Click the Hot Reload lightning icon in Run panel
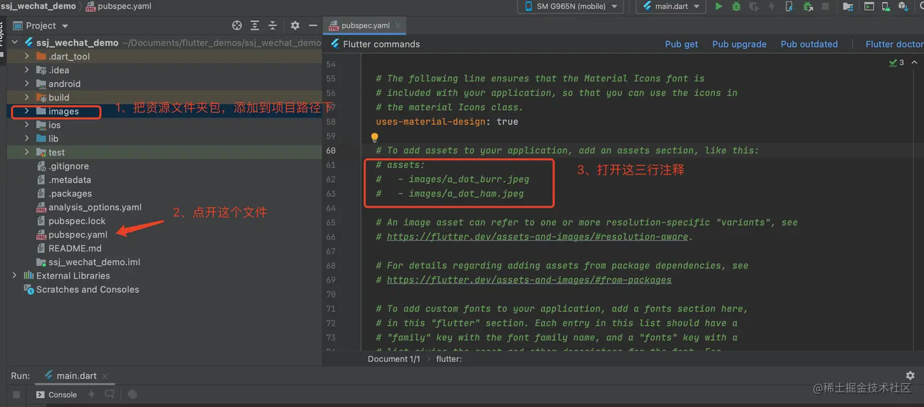924x407 pixels. (x=92, y=395)
